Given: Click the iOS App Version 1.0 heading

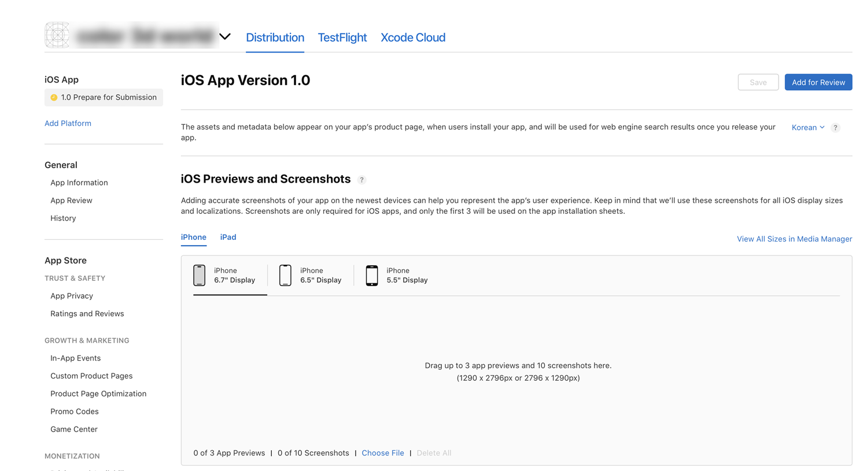Looking at the screenshot, I should [x=246, y=80].
